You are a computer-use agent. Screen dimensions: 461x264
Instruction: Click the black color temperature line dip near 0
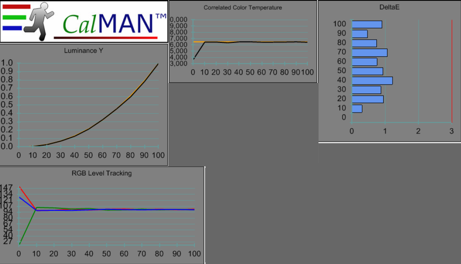point(194,59)
